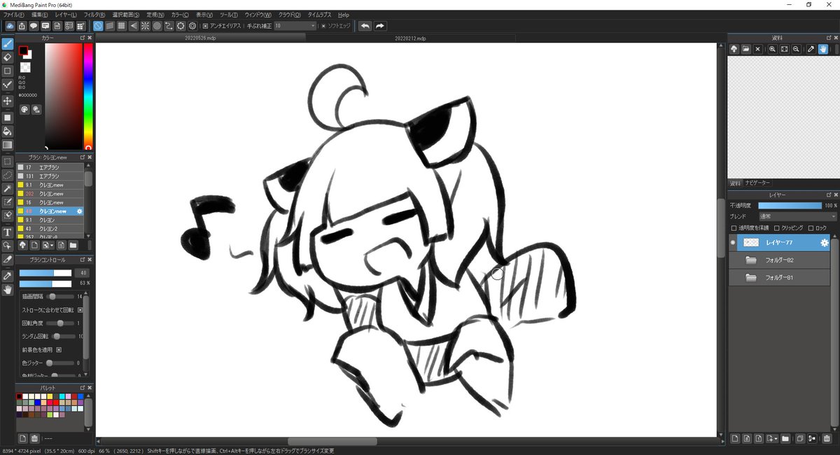
Task: Toggle the アンチエイリアス checkbox
Action: 205,26
